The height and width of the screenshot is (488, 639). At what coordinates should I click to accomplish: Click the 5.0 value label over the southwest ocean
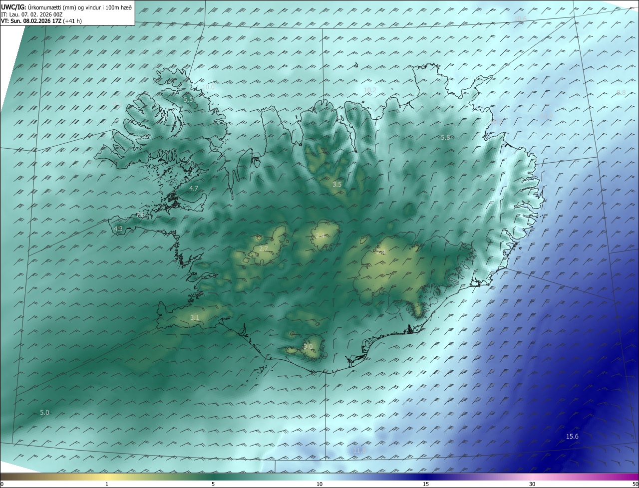[x=44, y=412]
